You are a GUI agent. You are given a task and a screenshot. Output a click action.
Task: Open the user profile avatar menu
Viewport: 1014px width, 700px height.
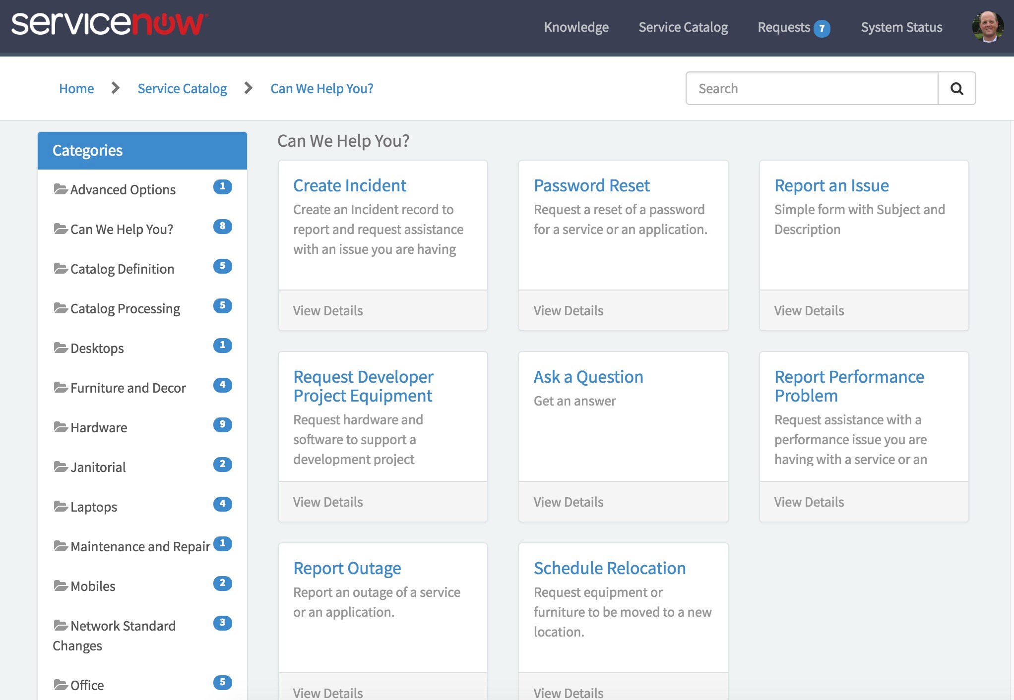pos(988,27)
